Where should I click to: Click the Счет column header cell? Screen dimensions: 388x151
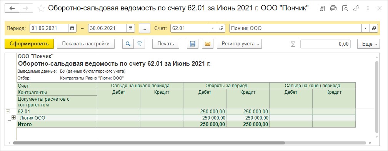pos(57,86)
